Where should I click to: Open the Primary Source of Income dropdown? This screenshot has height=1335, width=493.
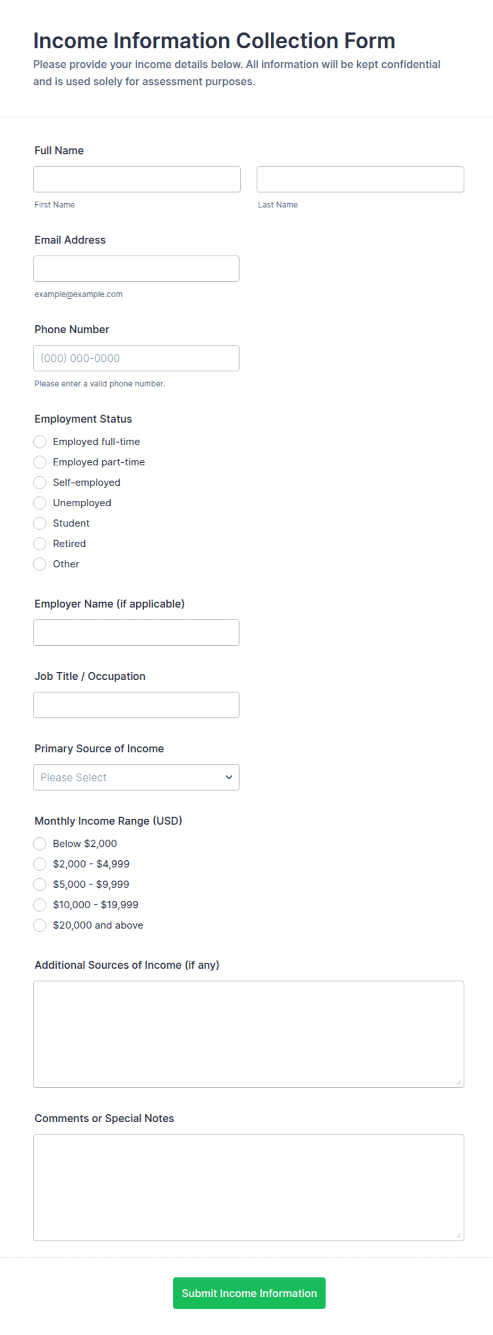click(136, 777)
